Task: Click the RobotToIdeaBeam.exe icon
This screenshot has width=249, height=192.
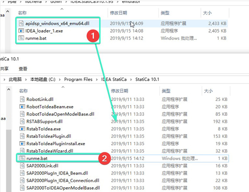Action: (23, 107)
